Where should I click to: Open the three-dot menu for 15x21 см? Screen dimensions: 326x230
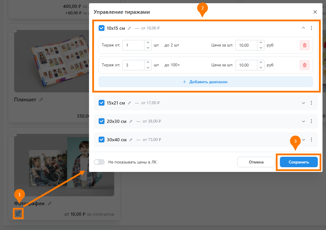point(311,103)
